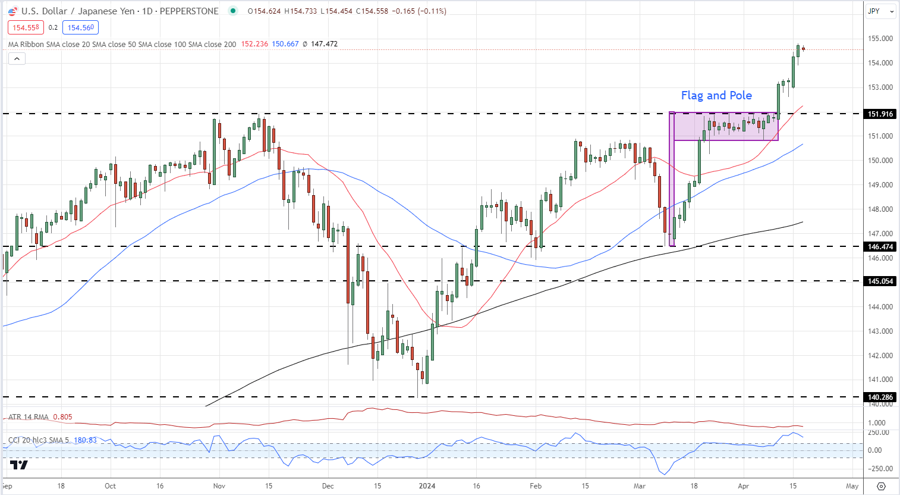The image size is (900, 495).
Task: Click the 140.286 horizontal line price label
Action: pyautogui.click(x=880, y=397)
